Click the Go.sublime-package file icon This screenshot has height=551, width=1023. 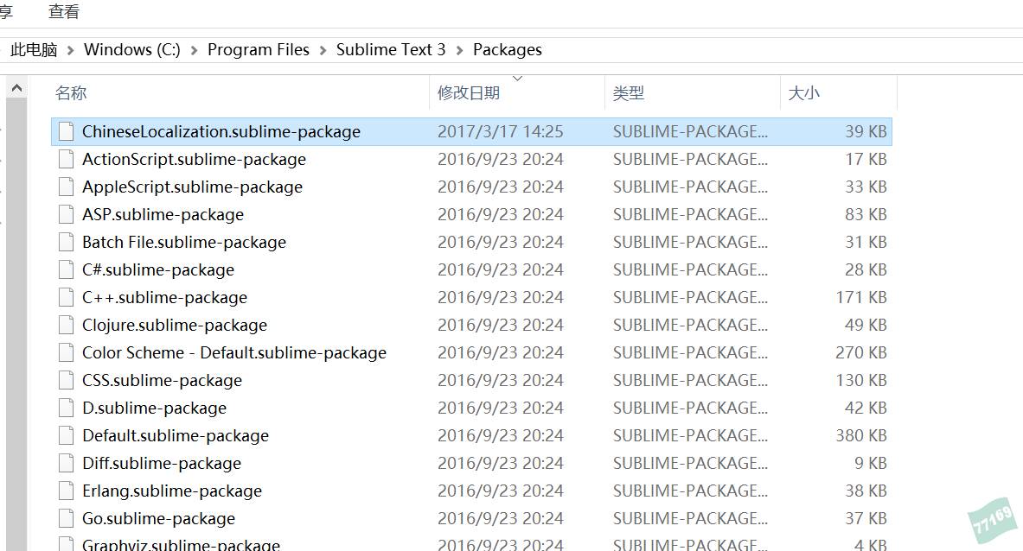click(x=66, y=518)
